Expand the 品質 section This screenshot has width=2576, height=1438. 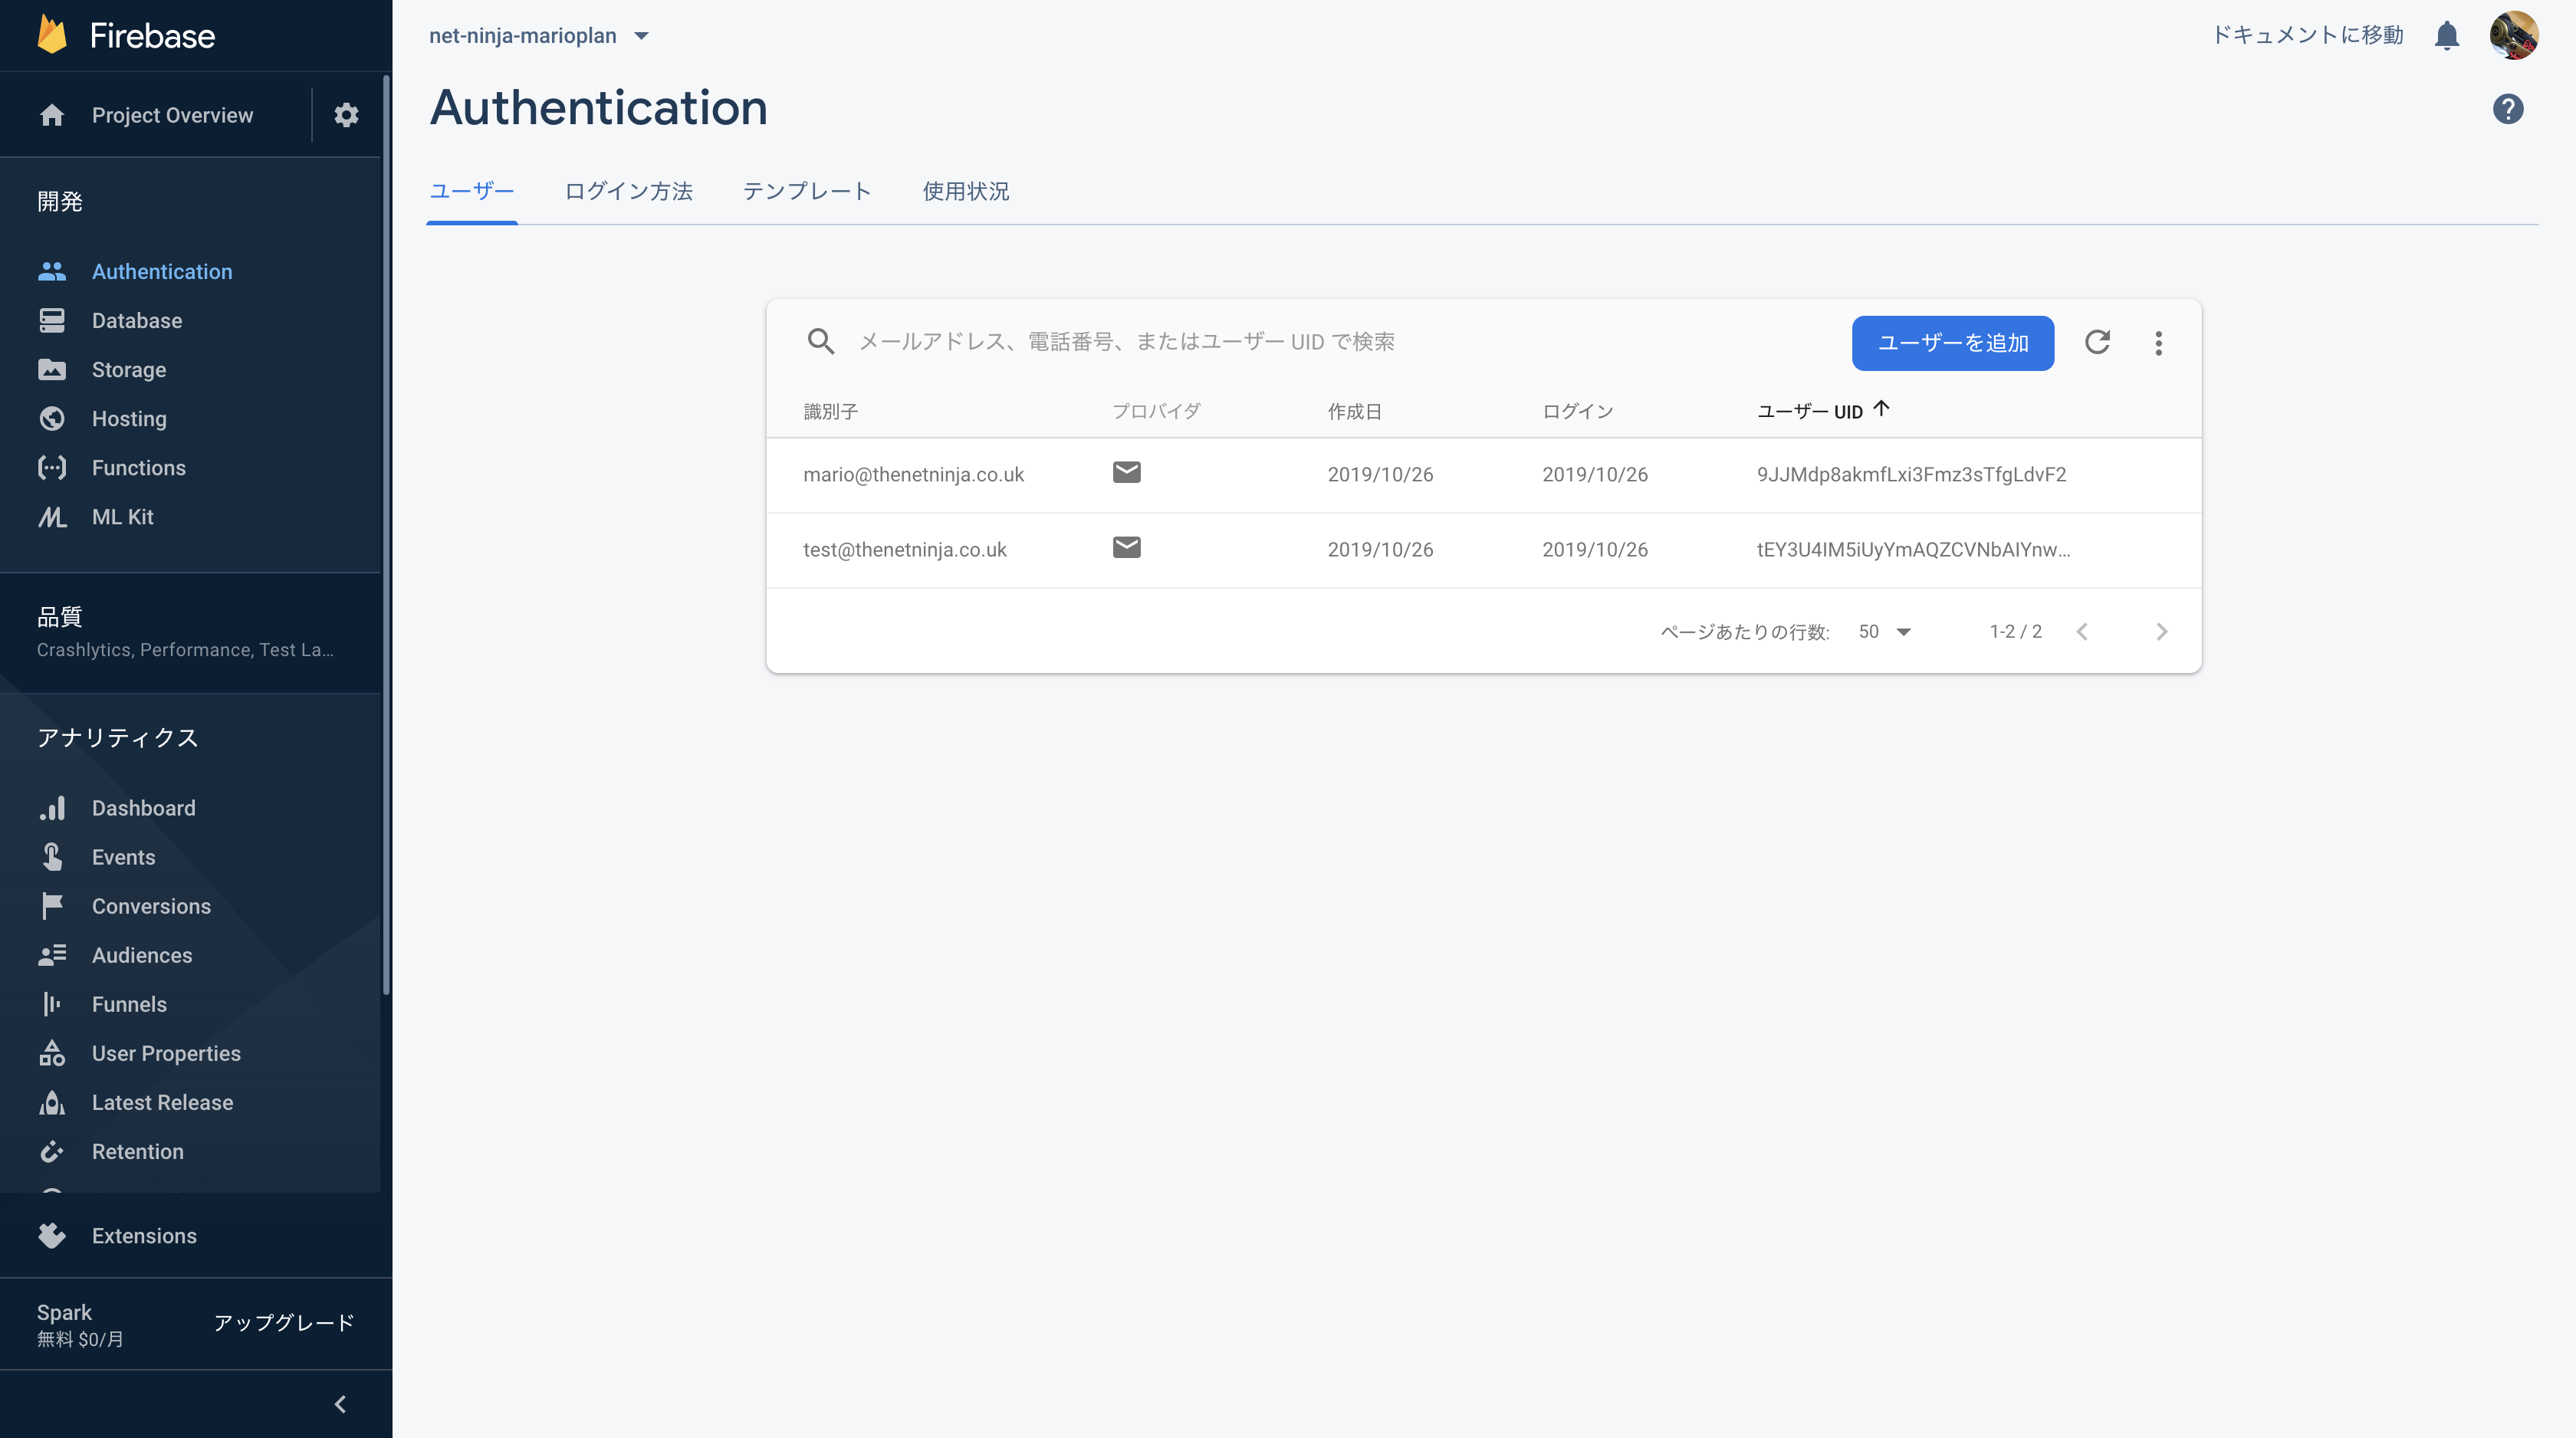[190, 632]
